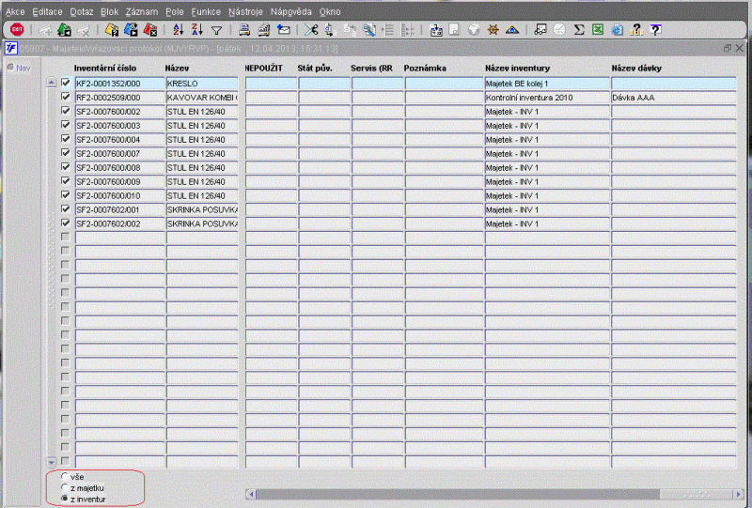Select the 'z majetku' radio button
The width and height of the screenshot is (752, 508).
tap(64, 487)
